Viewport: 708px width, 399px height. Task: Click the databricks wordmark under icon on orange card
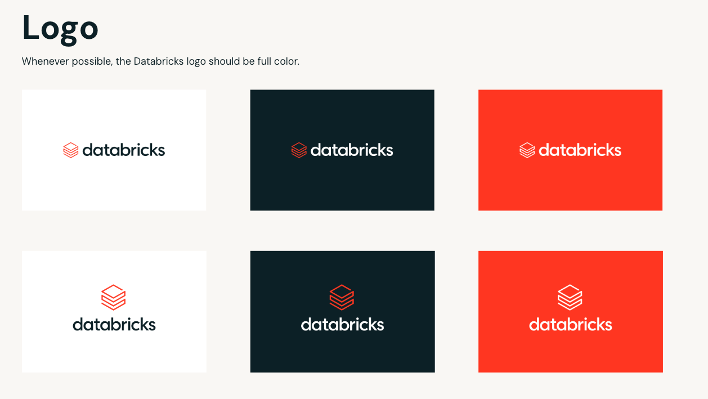[x=571, y=324]
